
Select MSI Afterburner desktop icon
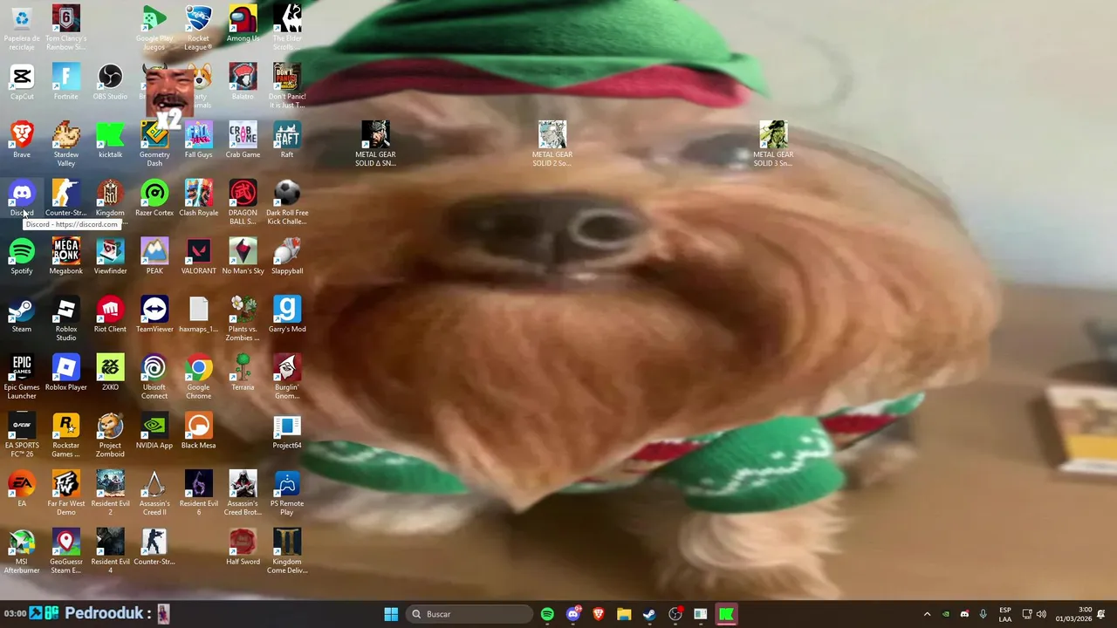pos(22,551)
